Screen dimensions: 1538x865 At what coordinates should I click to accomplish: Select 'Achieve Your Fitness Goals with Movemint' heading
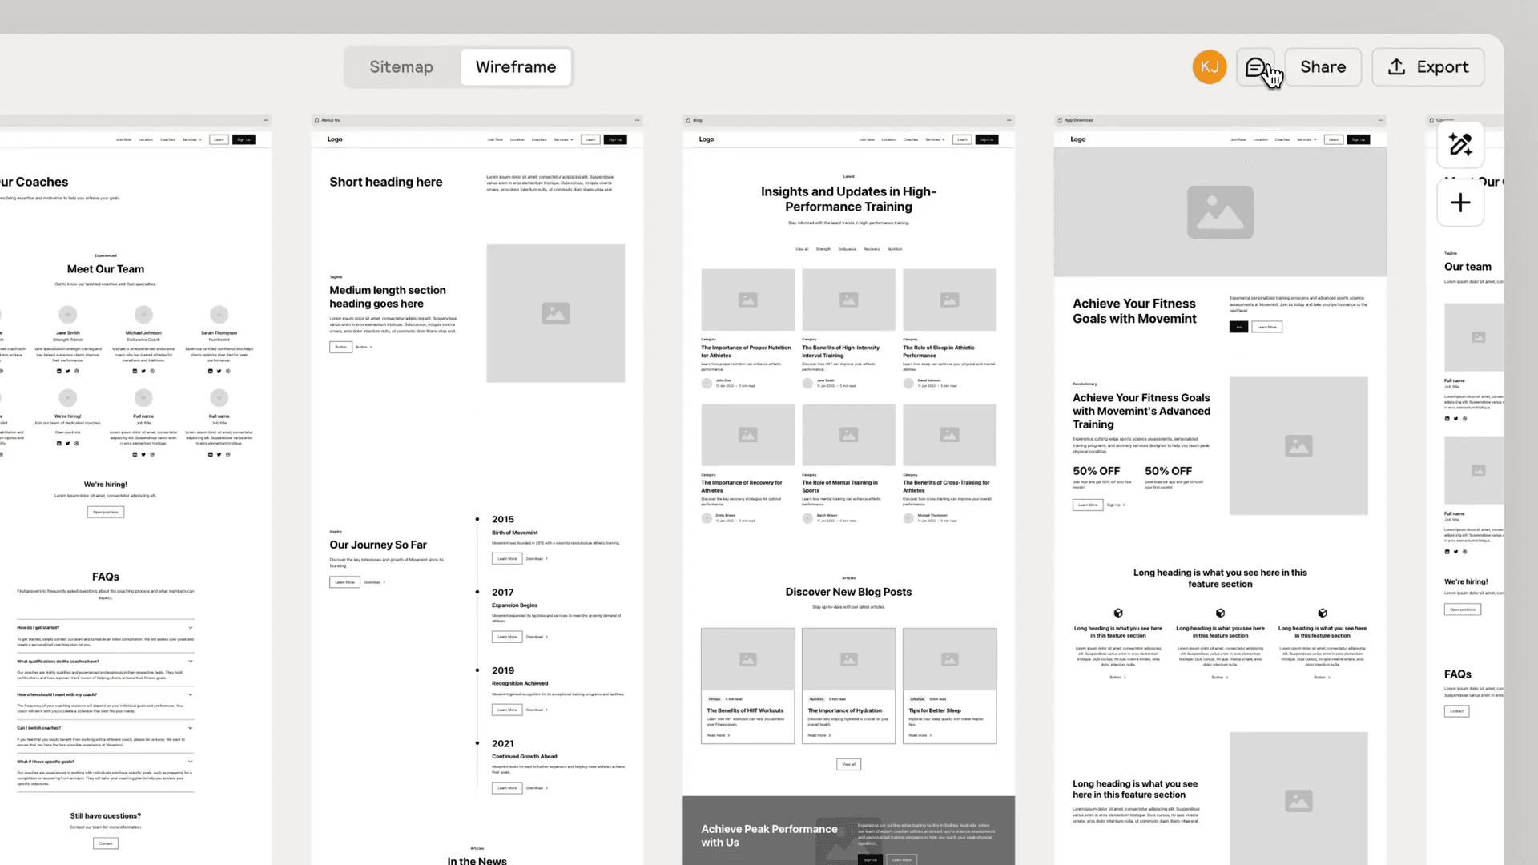pos(1134,311)
